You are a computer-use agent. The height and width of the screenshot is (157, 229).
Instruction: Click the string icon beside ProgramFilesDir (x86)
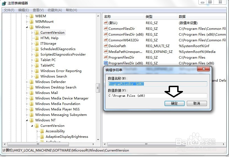click(106, 63)
